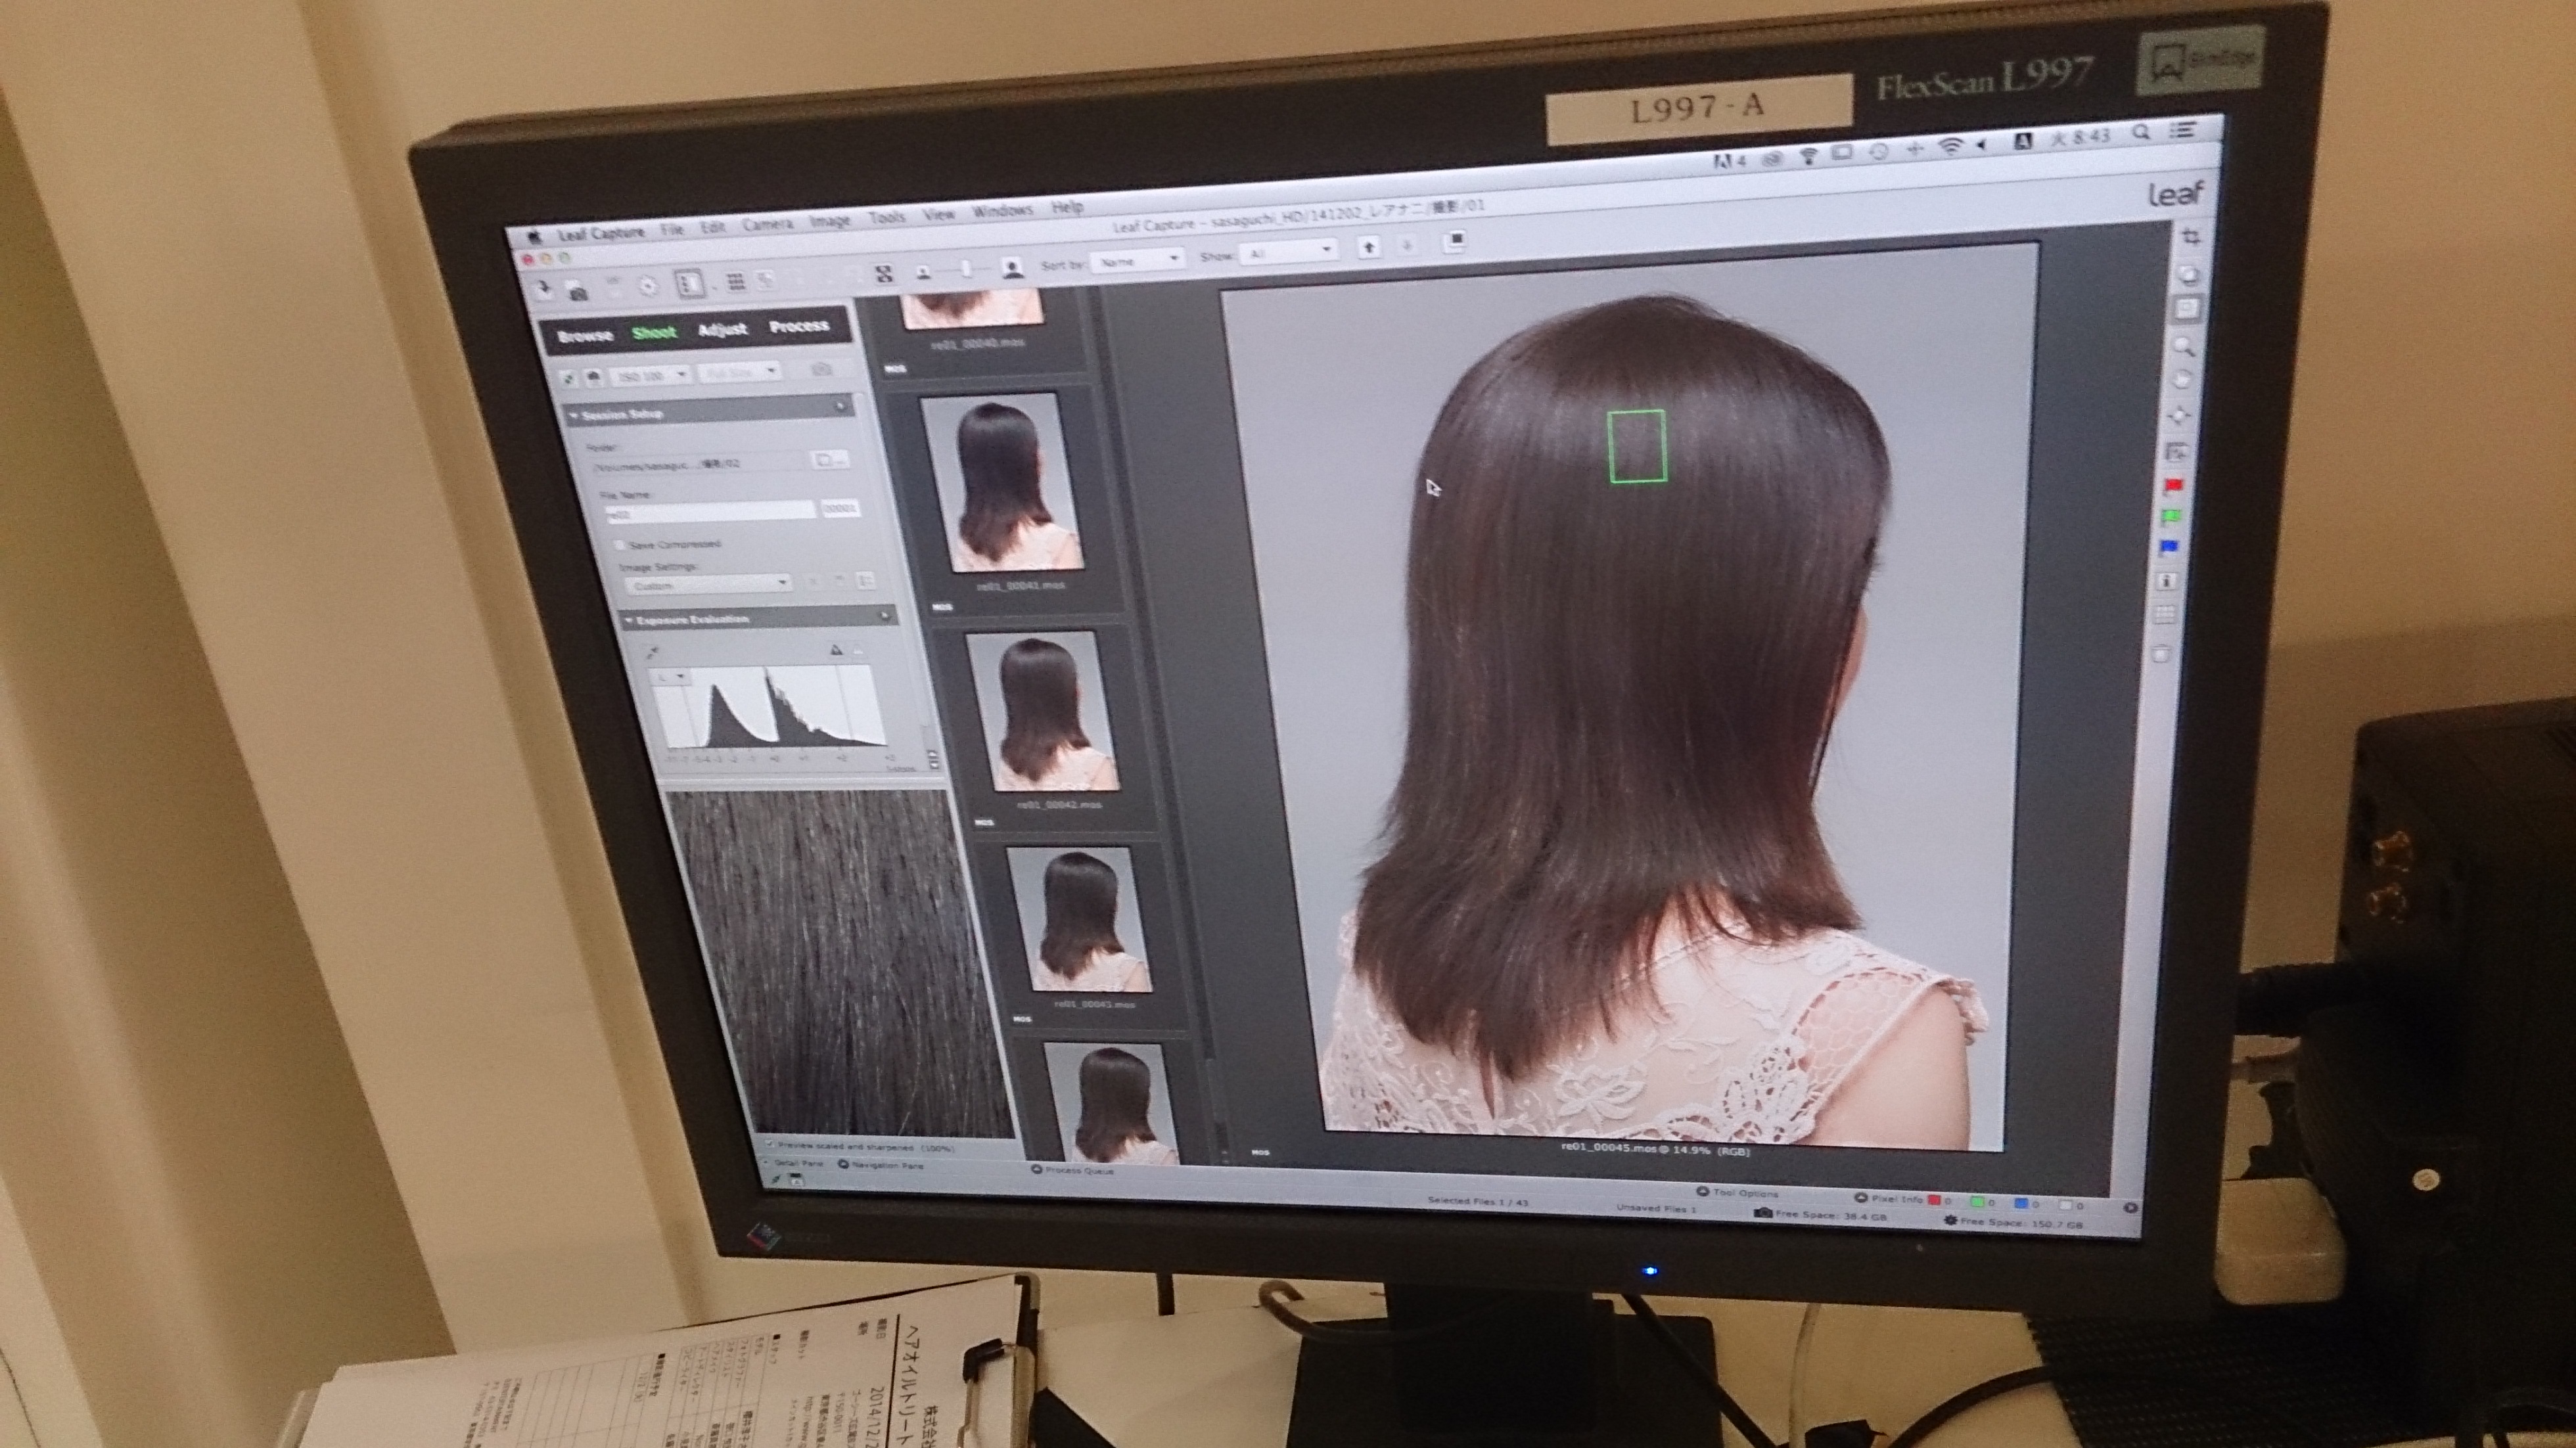Open the settings gear in toolbar
Image resolution: width=2576 pixels, height=1448 pixels.
pos(648,287)
